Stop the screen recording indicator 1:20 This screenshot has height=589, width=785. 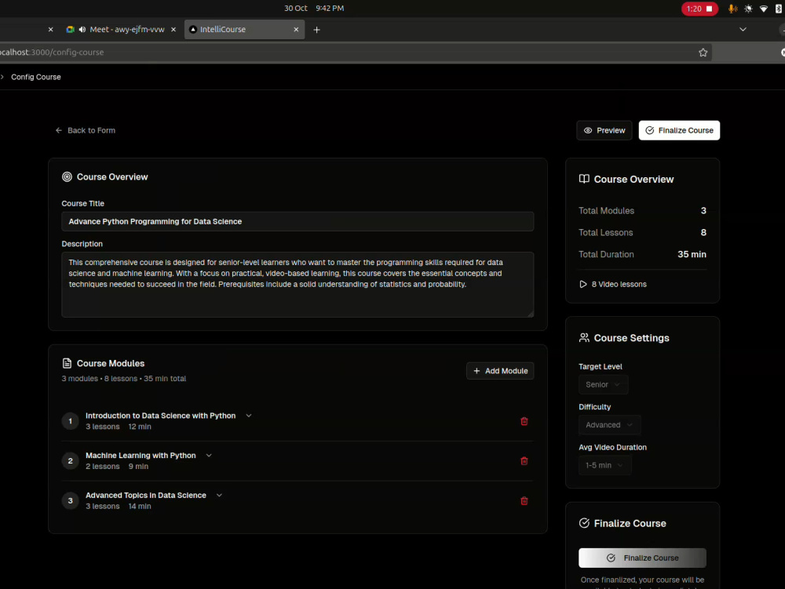[x=699, y=9]
